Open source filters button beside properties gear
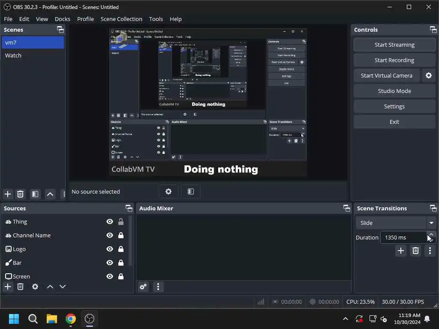 coord(191,191)
